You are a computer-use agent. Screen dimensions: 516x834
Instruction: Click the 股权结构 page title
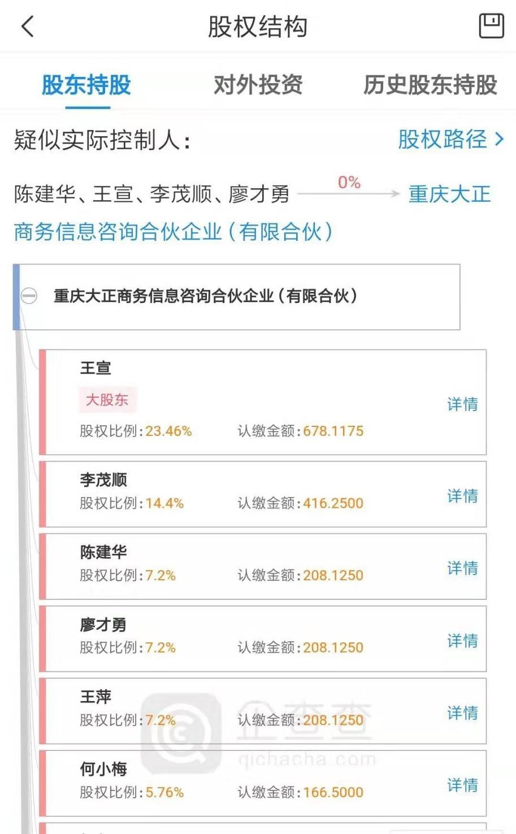(x=258, y=27)
